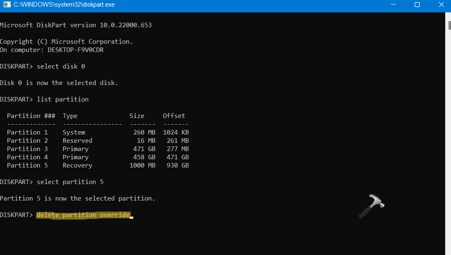Click the diskpart icon in the title bar
Screen dimensions: 451x255
coord(7,5)
